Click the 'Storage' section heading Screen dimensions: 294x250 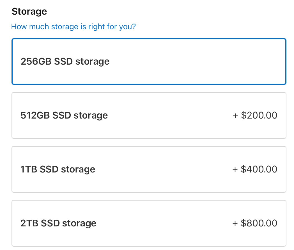tap(29, 12)
